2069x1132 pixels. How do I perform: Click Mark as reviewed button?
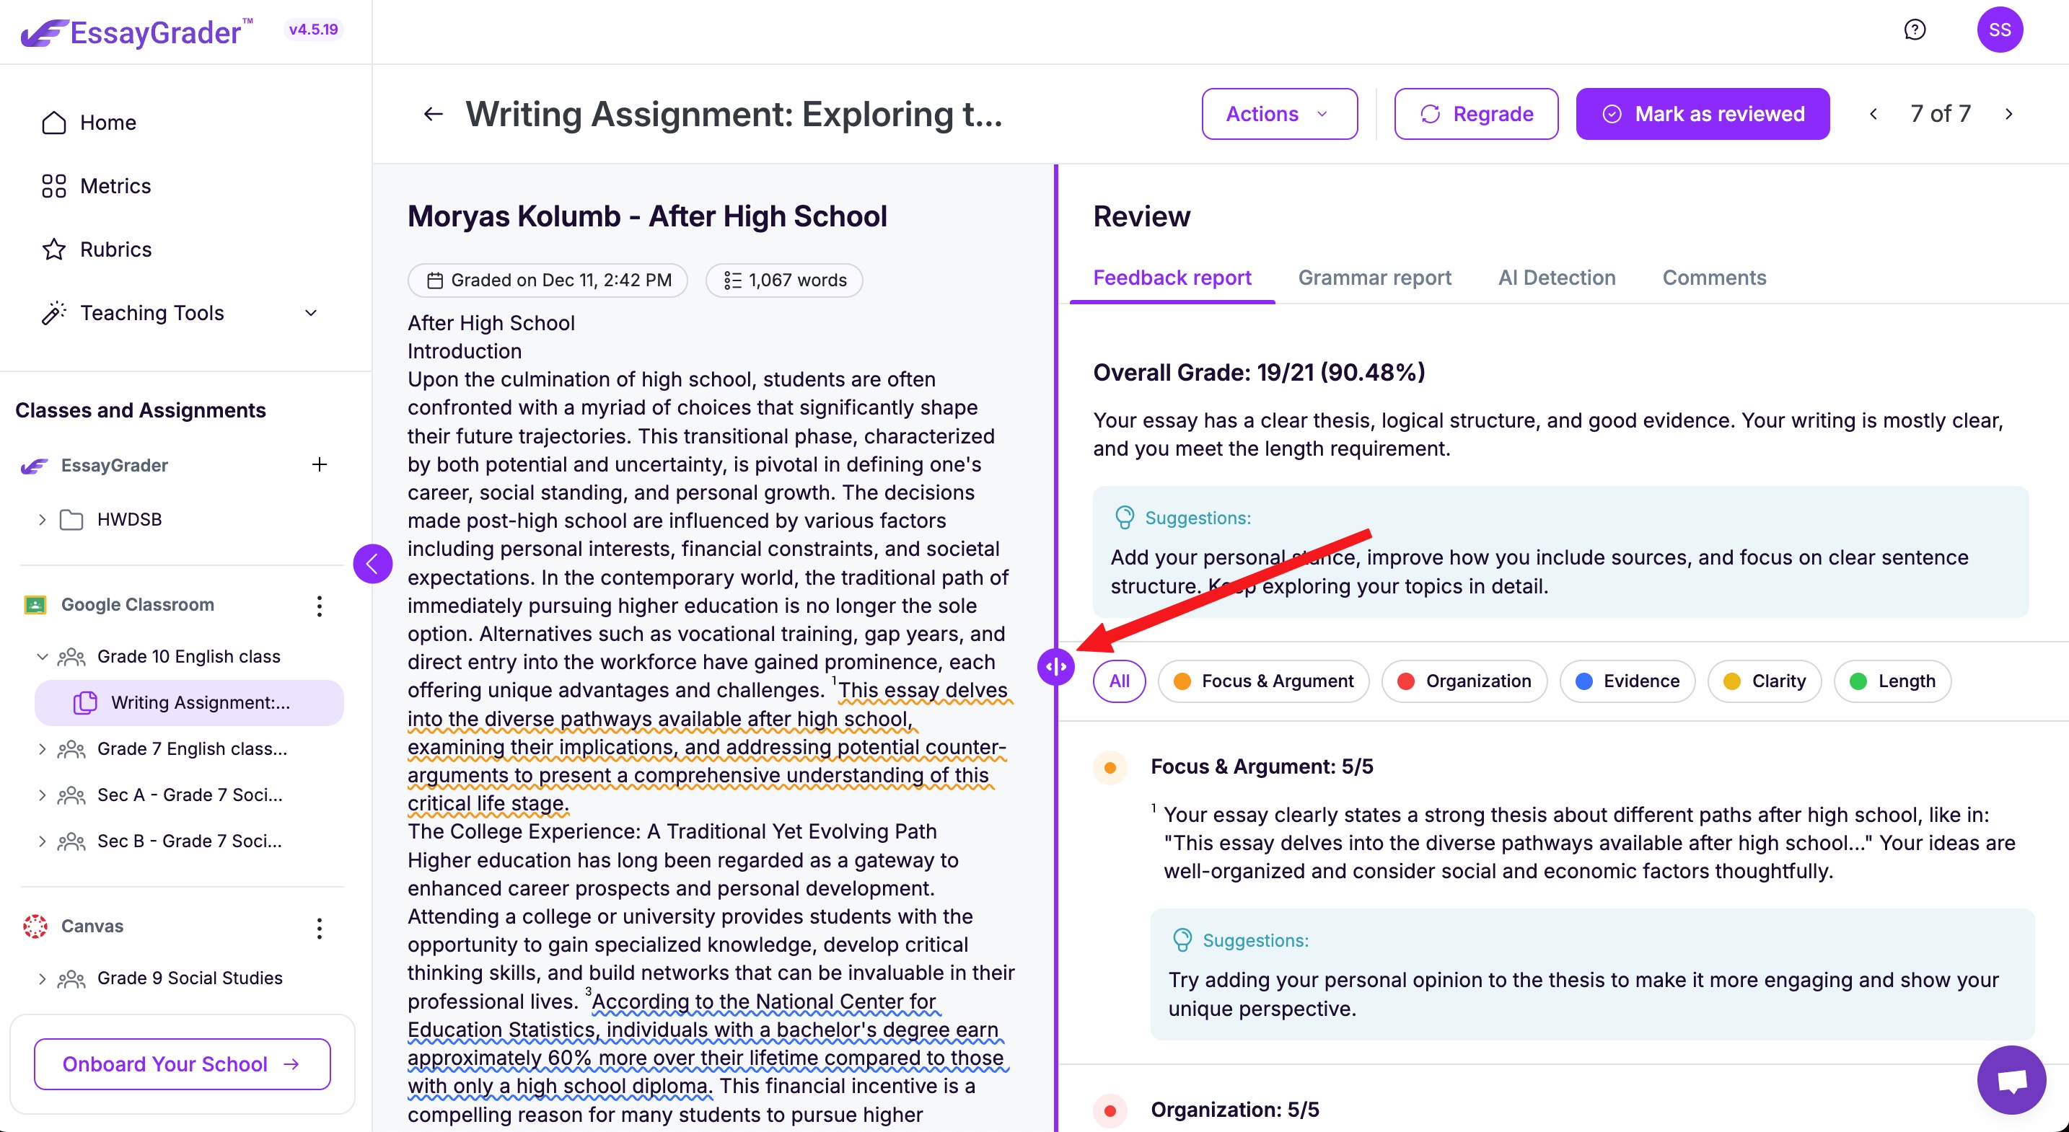tap(1703, 114)
